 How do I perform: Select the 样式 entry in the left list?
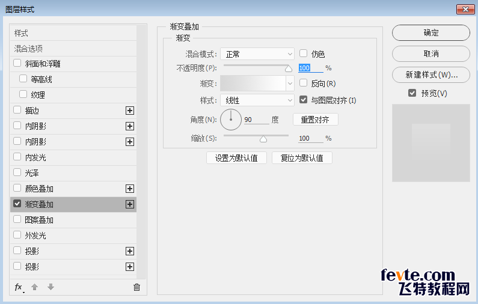(x=73, y=33)
